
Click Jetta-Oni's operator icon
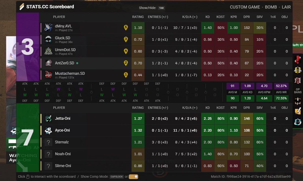click(48, 118)
